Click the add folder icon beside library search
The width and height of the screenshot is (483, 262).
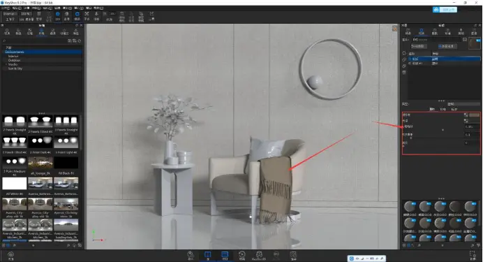click(70, 41)
